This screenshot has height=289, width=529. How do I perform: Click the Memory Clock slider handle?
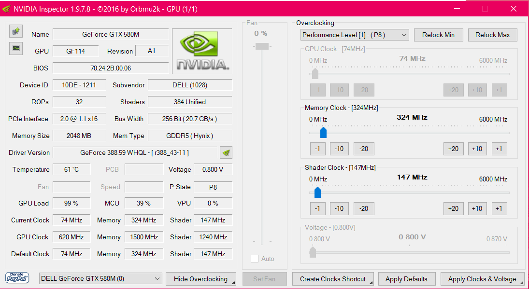coord(323,132)
